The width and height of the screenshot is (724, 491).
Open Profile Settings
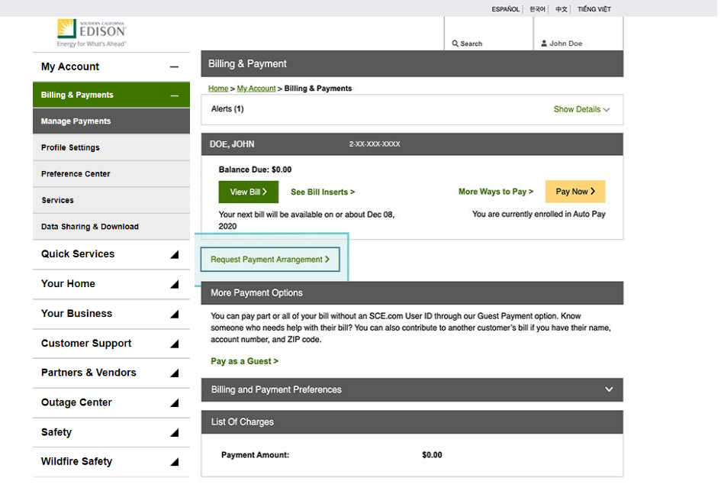click(111, 147)
